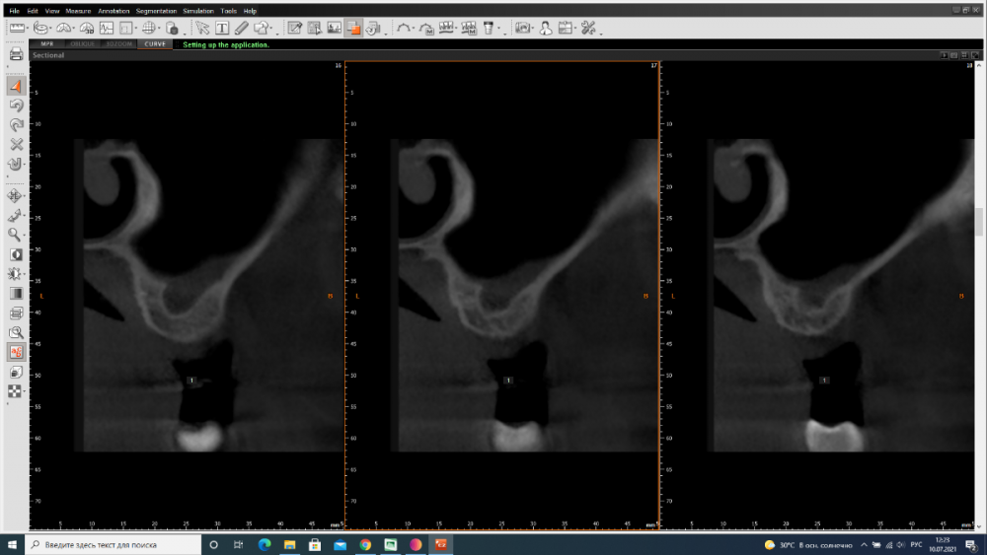Toggle the invert contrast icon in left toolbar
Viewport: 987px width, 555px height.
click(x=16, y=254)
